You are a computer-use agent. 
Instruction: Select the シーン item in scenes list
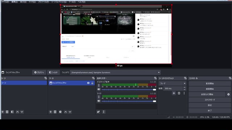24,83
